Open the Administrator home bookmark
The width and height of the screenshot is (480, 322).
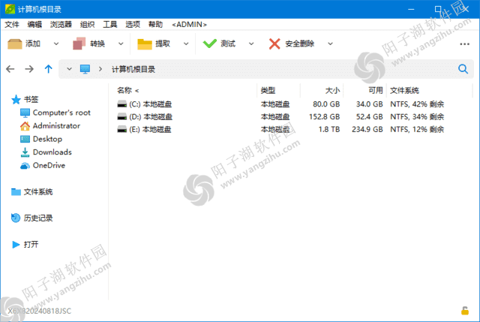point(50,126)
